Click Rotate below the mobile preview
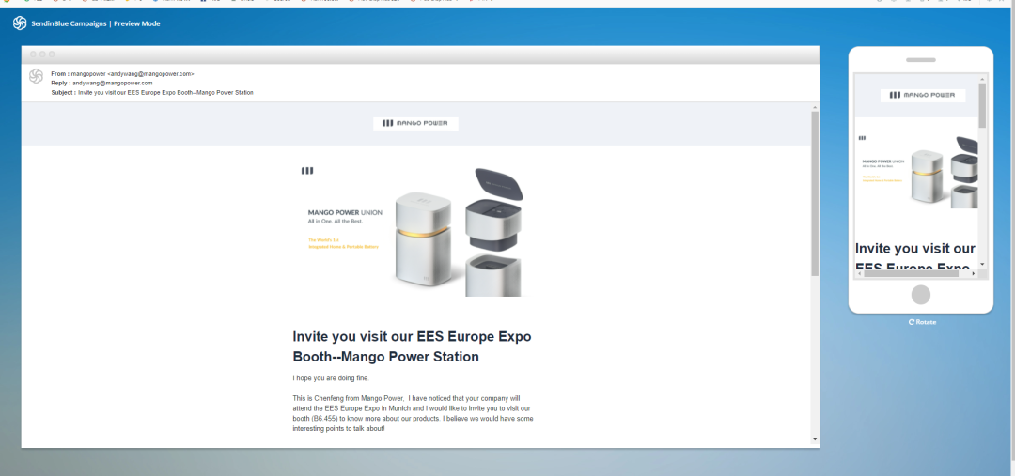The height and width of the screenshot is (476, 1015). (923, 322)
